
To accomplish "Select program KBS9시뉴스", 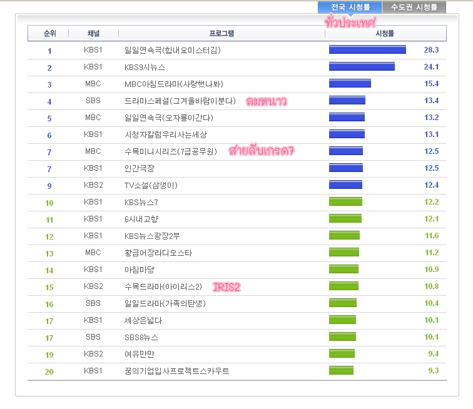I will (145, 67).
